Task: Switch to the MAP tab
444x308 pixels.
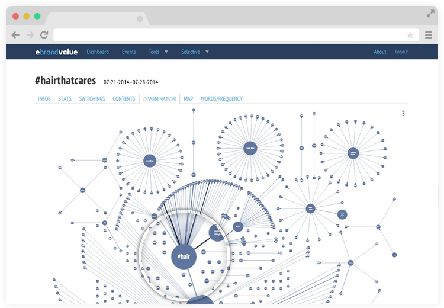Action: [x=188, y=98]
